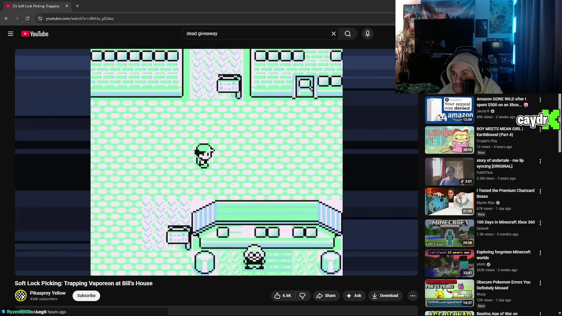Like the video with thumbs up 6.6K
The width and height of the screenshot is (562, 316).
point(282,295)
